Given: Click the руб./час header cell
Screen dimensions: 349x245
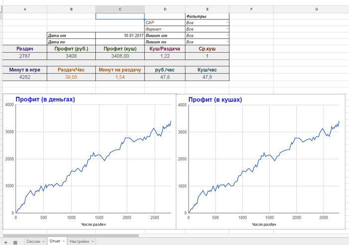Looking at the screenshot, I should coord(165,70).
